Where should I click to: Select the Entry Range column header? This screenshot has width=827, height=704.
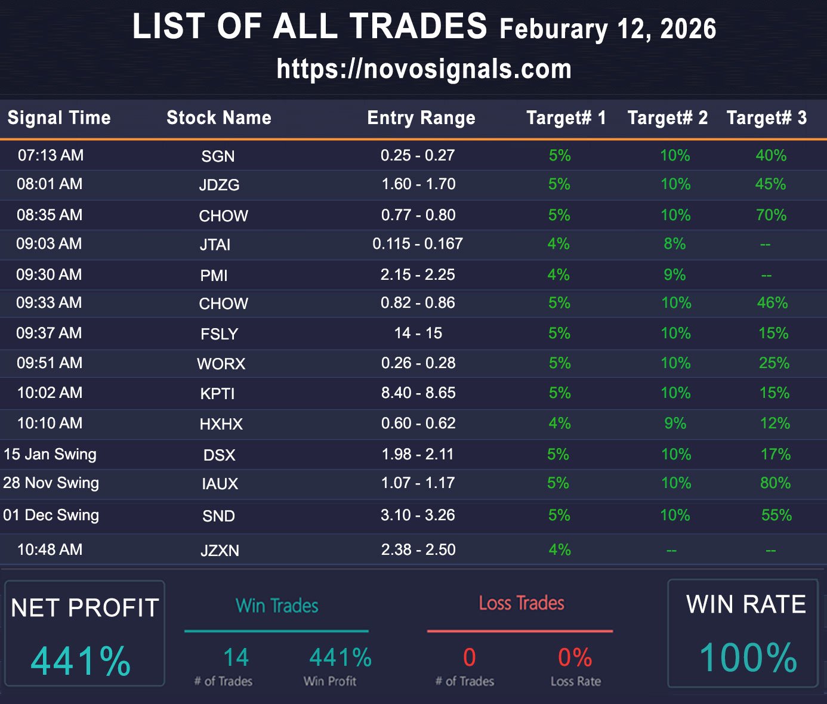[x=421, y=118]
